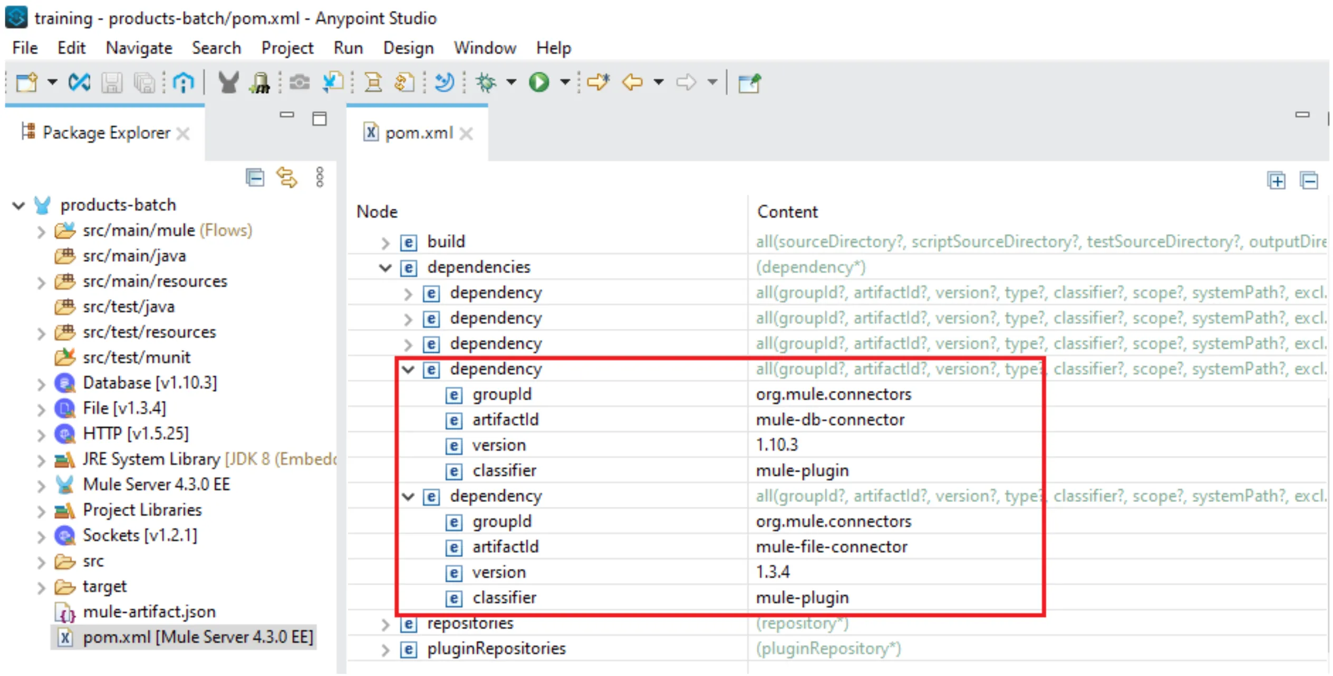Click the mule-file-connector content cell
Screen dimensions: 1333x676
point(832,547)
